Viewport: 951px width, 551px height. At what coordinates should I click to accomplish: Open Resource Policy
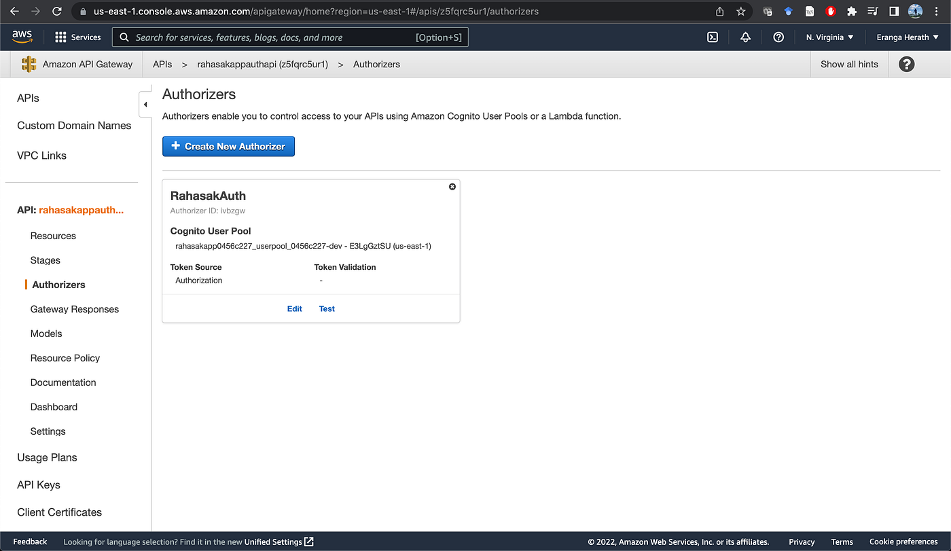point(65,358)
